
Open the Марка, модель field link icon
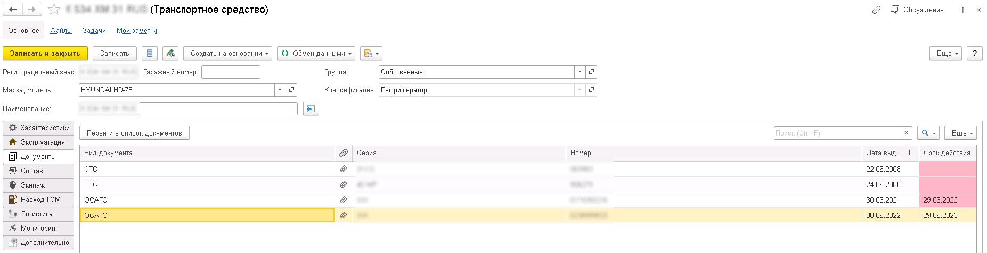tap(291, 90)
